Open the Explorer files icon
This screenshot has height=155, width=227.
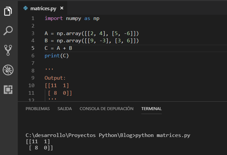point(8,11)
